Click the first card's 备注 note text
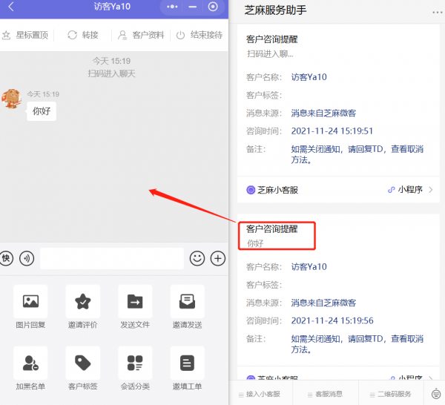The height and width of the screenshot is (405, 445). click(357, 154)
